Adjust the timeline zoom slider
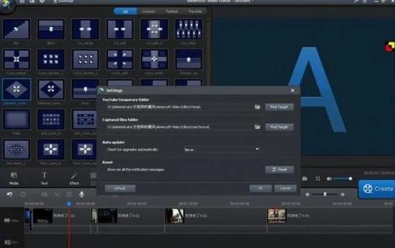 click(325, 194)
